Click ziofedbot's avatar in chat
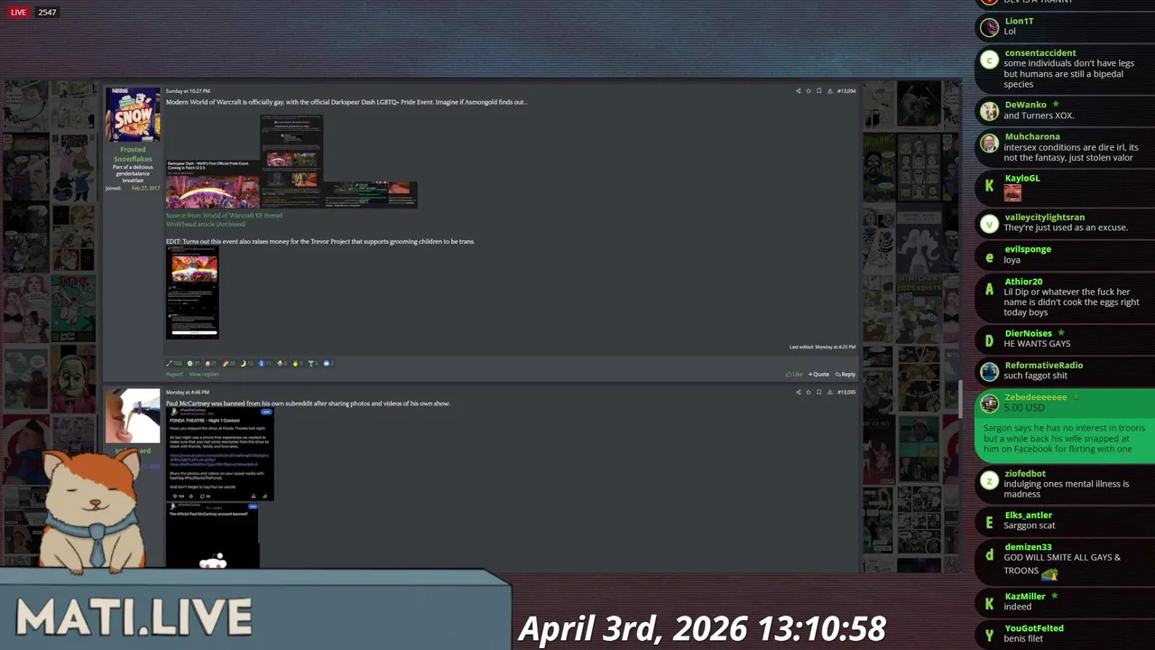1155x650 pixels. 990,481
